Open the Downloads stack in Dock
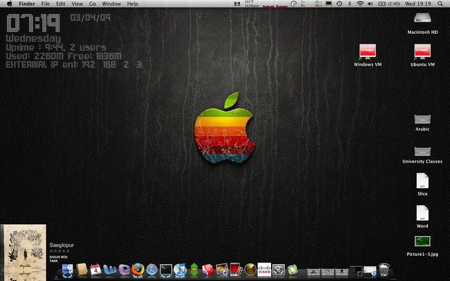The width and height of the screenshot is (450, 281). coord(341,271)
